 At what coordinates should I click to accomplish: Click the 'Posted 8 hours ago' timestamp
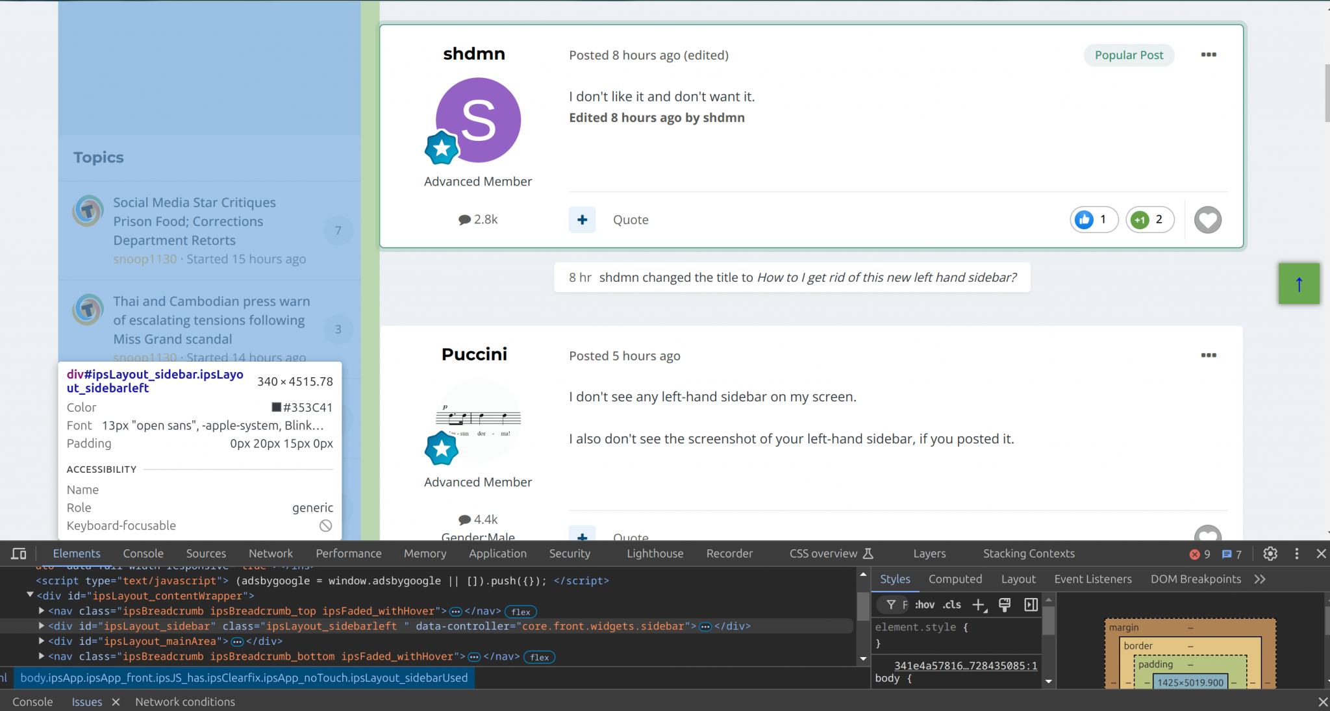pos(623,55)
